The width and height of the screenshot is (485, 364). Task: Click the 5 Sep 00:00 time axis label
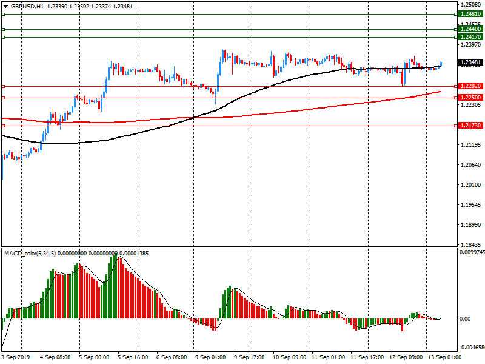point(94,357)
